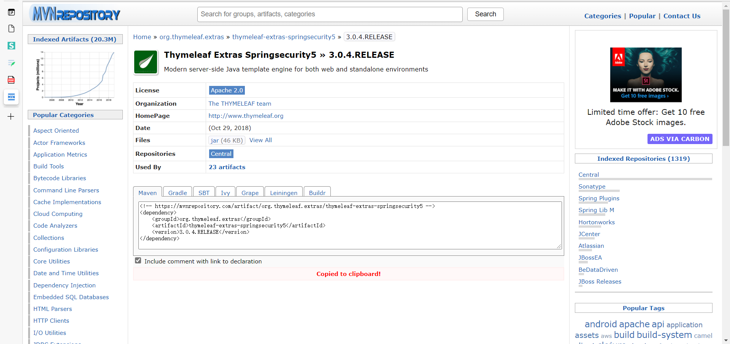This screenshot has height=344, width=730.
Task: Open the feather notes sidebar tab
Action: click(11, 63)
